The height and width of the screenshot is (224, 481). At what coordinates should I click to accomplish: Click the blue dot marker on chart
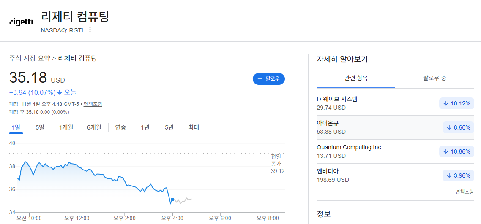pos(172,200)
